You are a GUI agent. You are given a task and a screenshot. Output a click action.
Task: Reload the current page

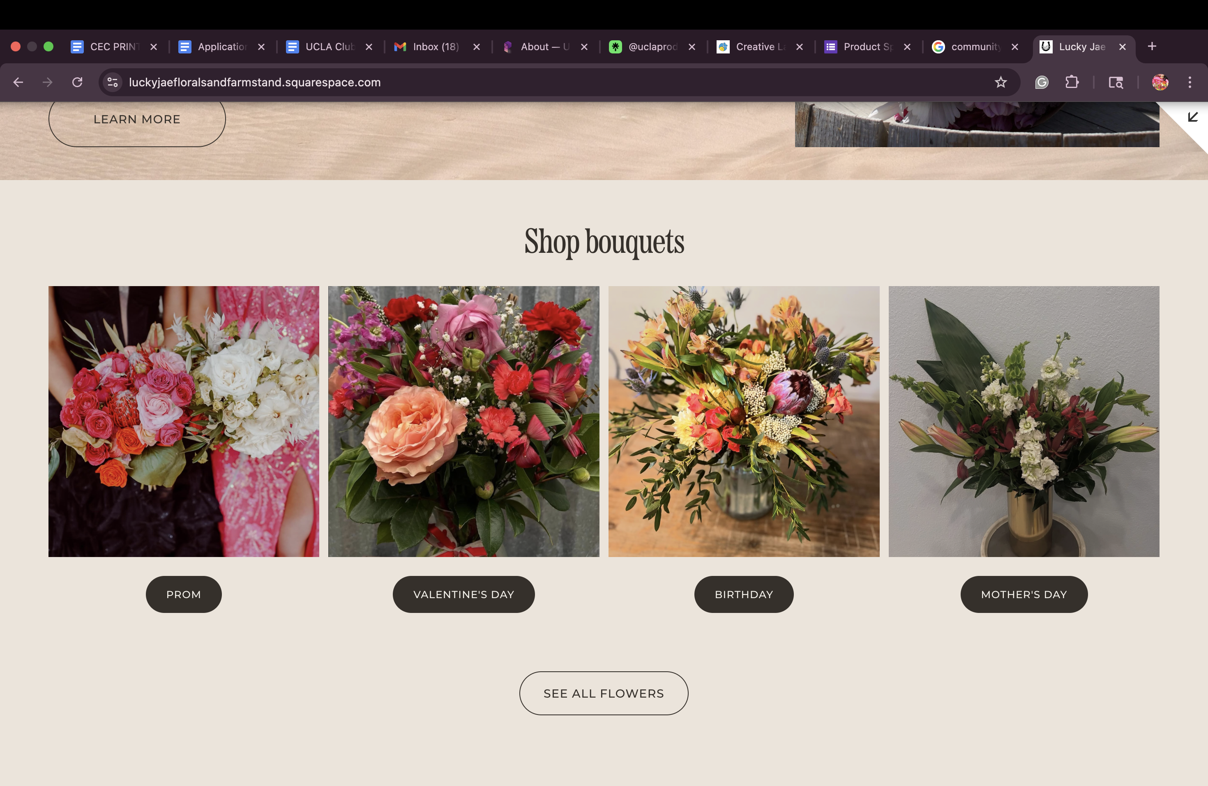77,82
